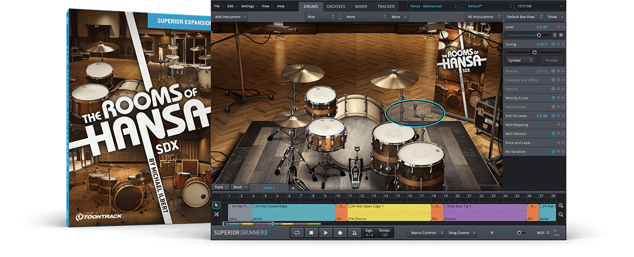634x257 pixels.
Task: Open the Settings menu
Action: coord(249,6)
